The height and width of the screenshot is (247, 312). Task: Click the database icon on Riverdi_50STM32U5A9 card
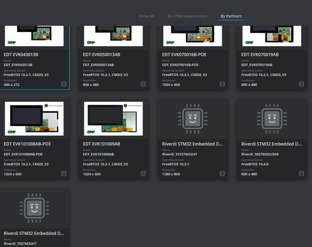[x=301, y=173]
